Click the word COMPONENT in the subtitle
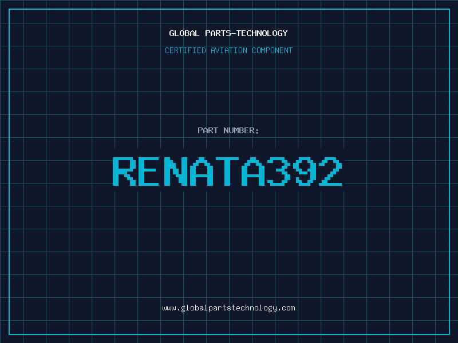 click(272, 50)
